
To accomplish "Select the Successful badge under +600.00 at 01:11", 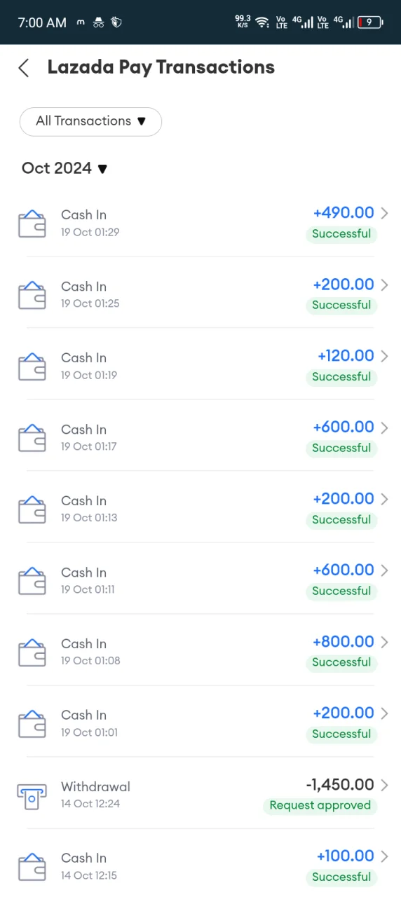I will [x=341, y=591].
